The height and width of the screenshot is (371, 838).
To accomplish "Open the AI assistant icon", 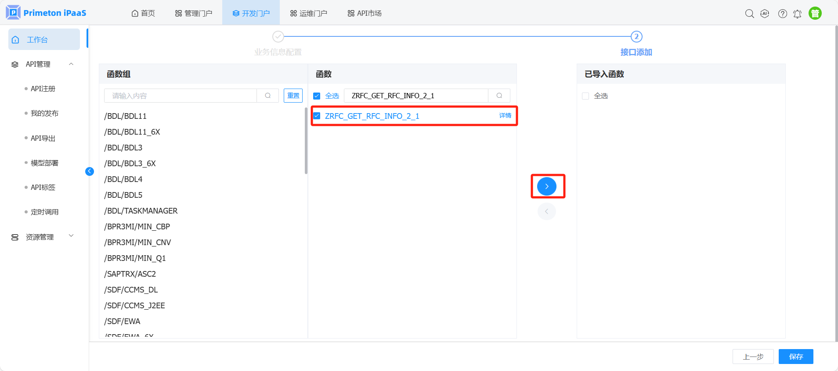I will 765,14.
